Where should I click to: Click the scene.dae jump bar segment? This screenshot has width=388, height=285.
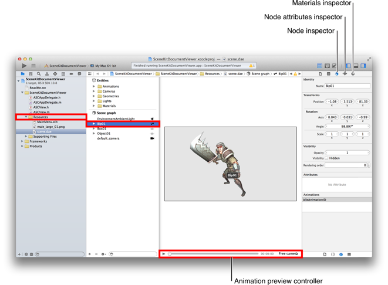[x=233, y=74]
